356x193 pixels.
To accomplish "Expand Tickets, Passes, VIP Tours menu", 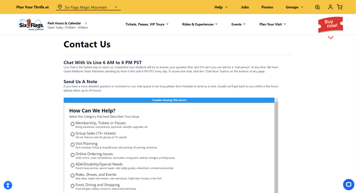I will pos(147,24).
